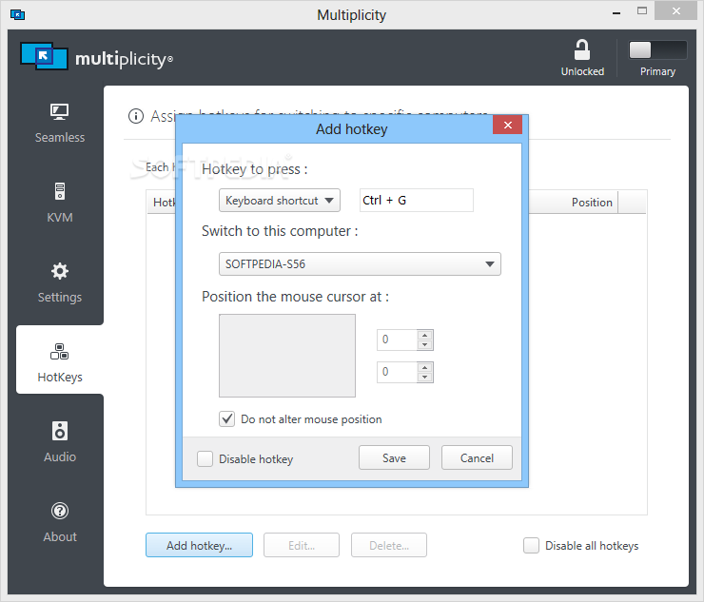The height and width of the screenshot is (602, 704).
Task: Maximize the Multiplicity window
Action: [642, 11]
